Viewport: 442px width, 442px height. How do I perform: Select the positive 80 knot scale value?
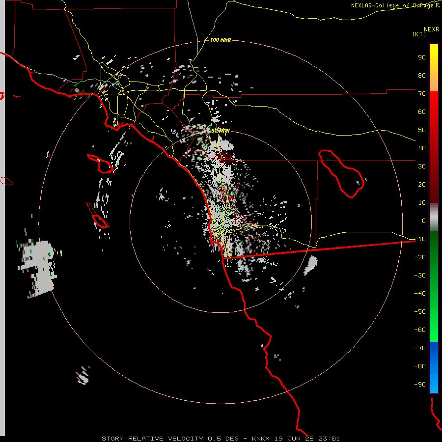[422, 76]
